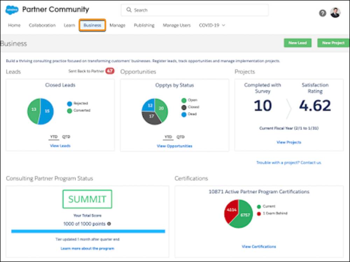
Task: Click the green 6757 certifications slice
Action: pyautogui.click(x=245, y=215)
